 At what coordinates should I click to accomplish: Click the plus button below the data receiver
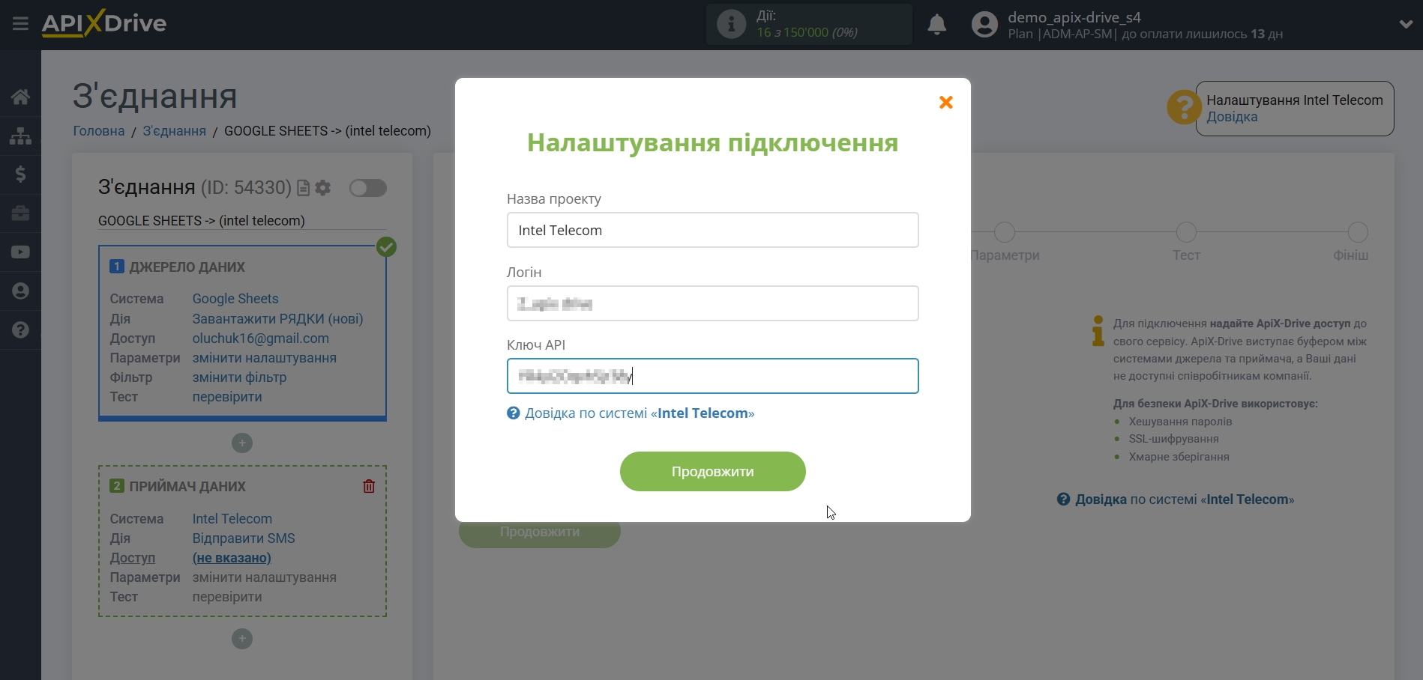coord(241,639)
